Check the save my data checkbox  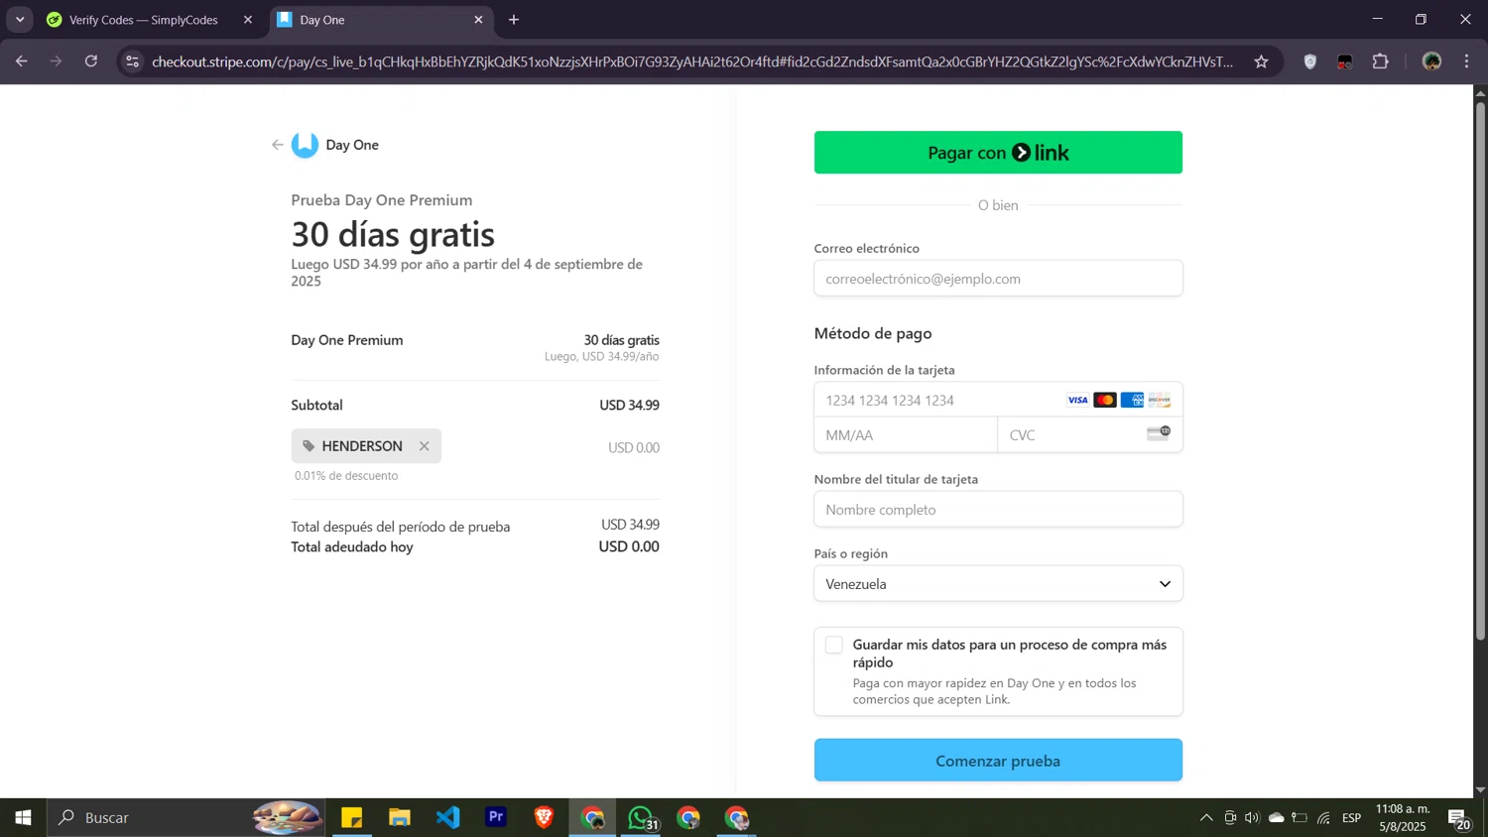click(834, 646)
